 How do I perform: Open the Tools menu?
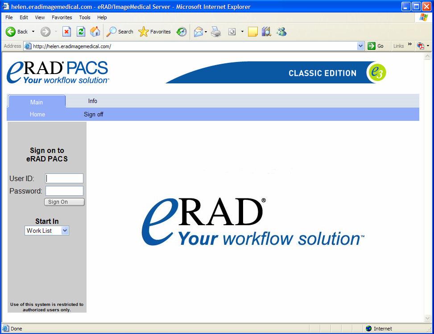[84, 17]
